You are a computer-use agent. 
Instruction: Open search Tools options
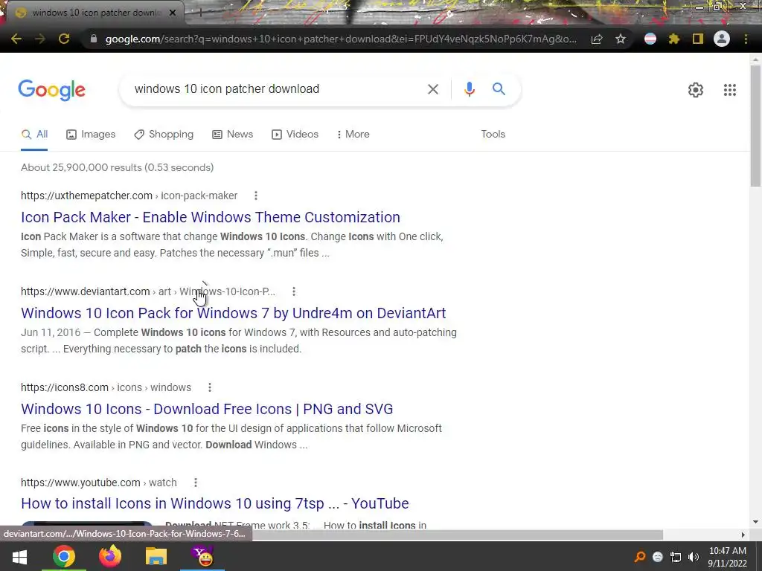pyautogui.click(x=493, y=135)
